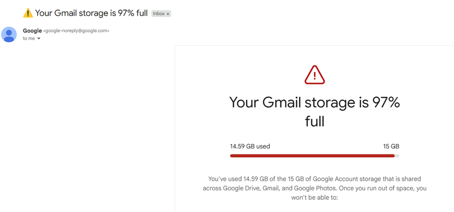Click the "15 GB" total storage label
Viewport: 454px width, 212px height.
pyautogui.click(x=391, y=147)
